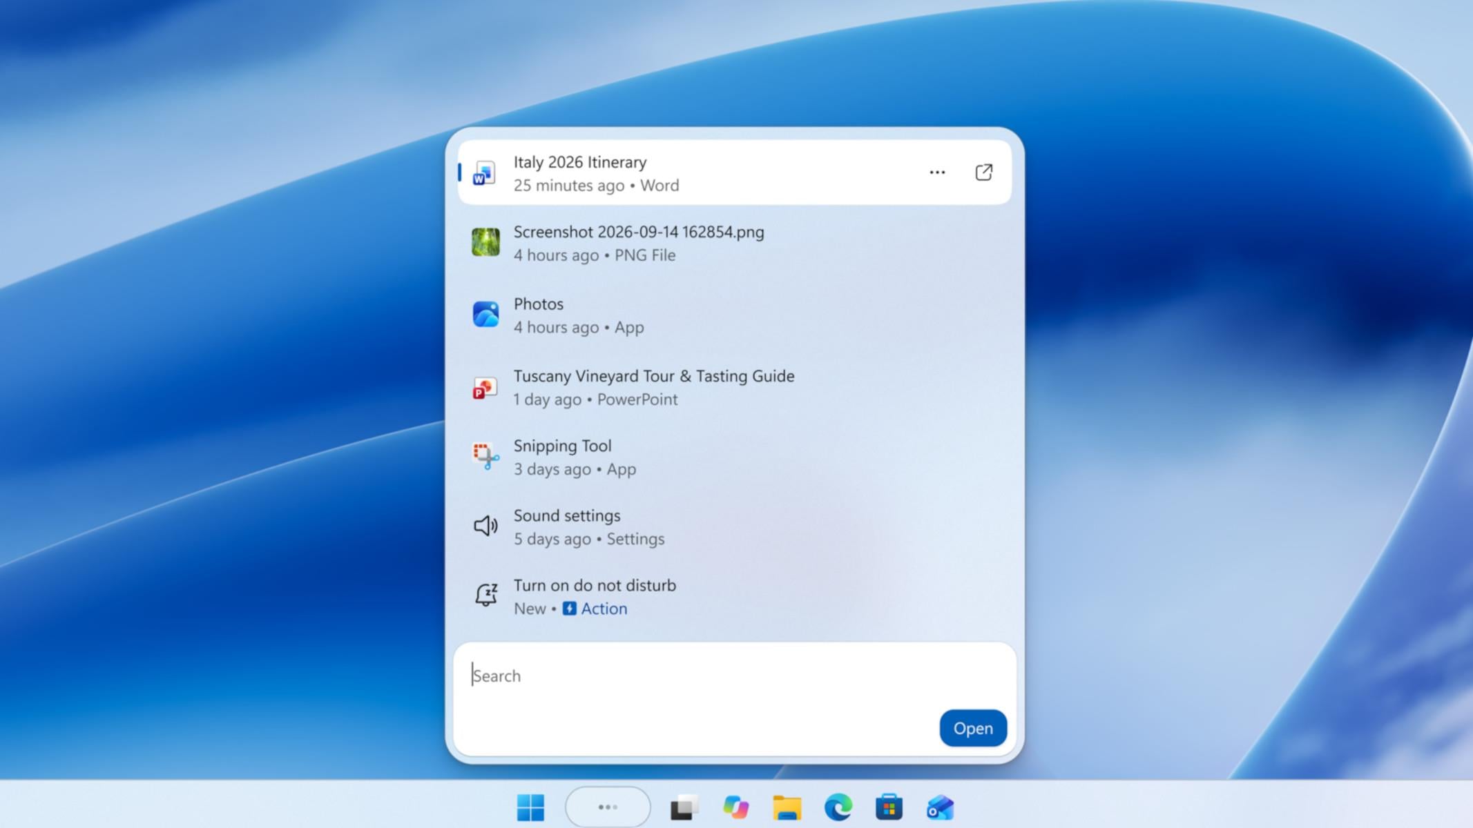1473x828 pixels.
Task: Click '5 days ago • Settings' subtitle
Action: pos(589,539)
